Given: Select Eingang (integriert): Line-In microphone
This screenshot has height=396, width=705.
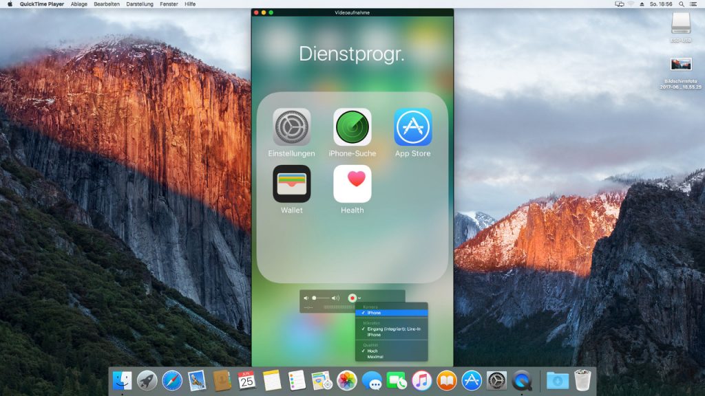Looking at the screenshot, I should click(x=391, y=329).
